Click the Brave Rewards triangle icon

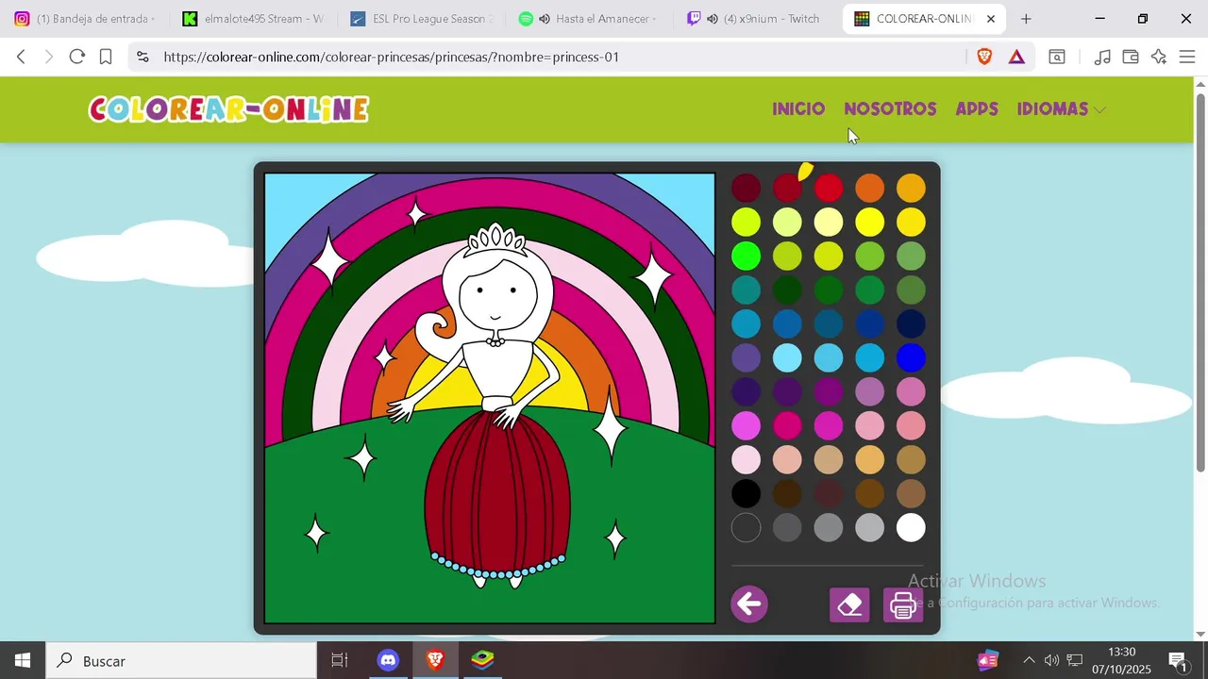[1016, 57]
